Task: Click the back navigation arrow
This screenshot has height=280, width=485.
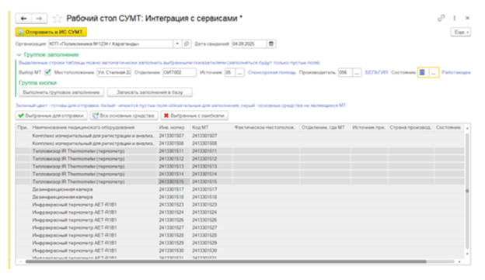Action: (23, 19)
